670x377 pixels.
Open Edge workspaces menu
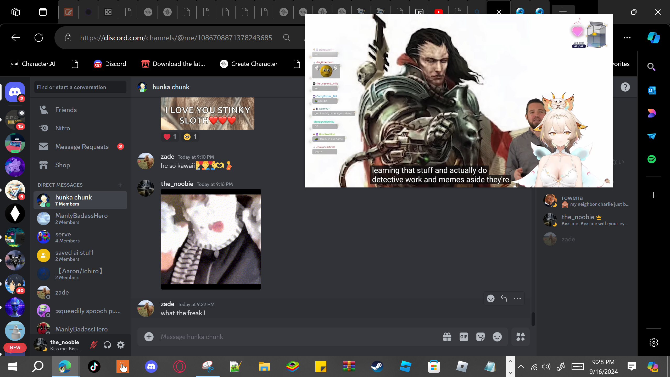pyautogui.click(x=16, y=12)
